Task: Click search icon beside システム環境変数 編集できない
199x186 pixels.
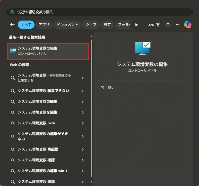Action: coord(13,91)
